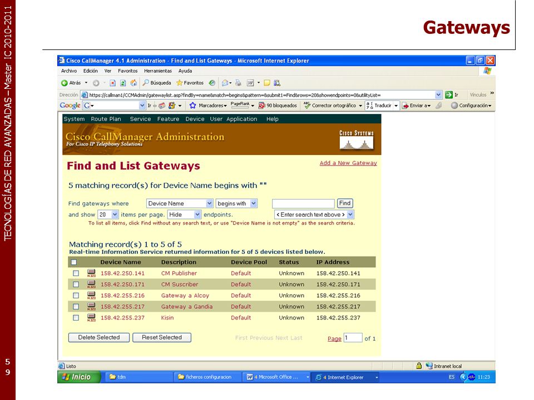
Task: Click the padlock security icon in status bar
Action: click(x=419, y=366)
